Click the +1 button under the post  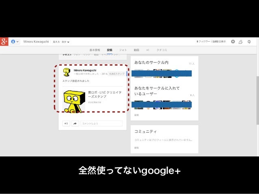coord(66,124)
